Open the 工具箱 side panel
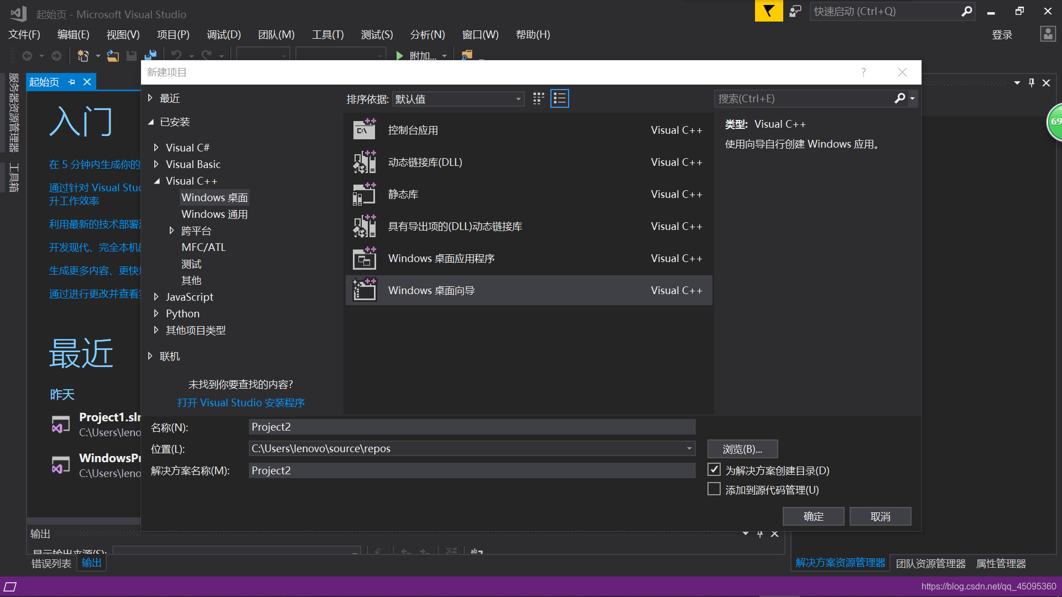Image resolution: width=1062 pixels, height=597 pixels. coord(14,177)
